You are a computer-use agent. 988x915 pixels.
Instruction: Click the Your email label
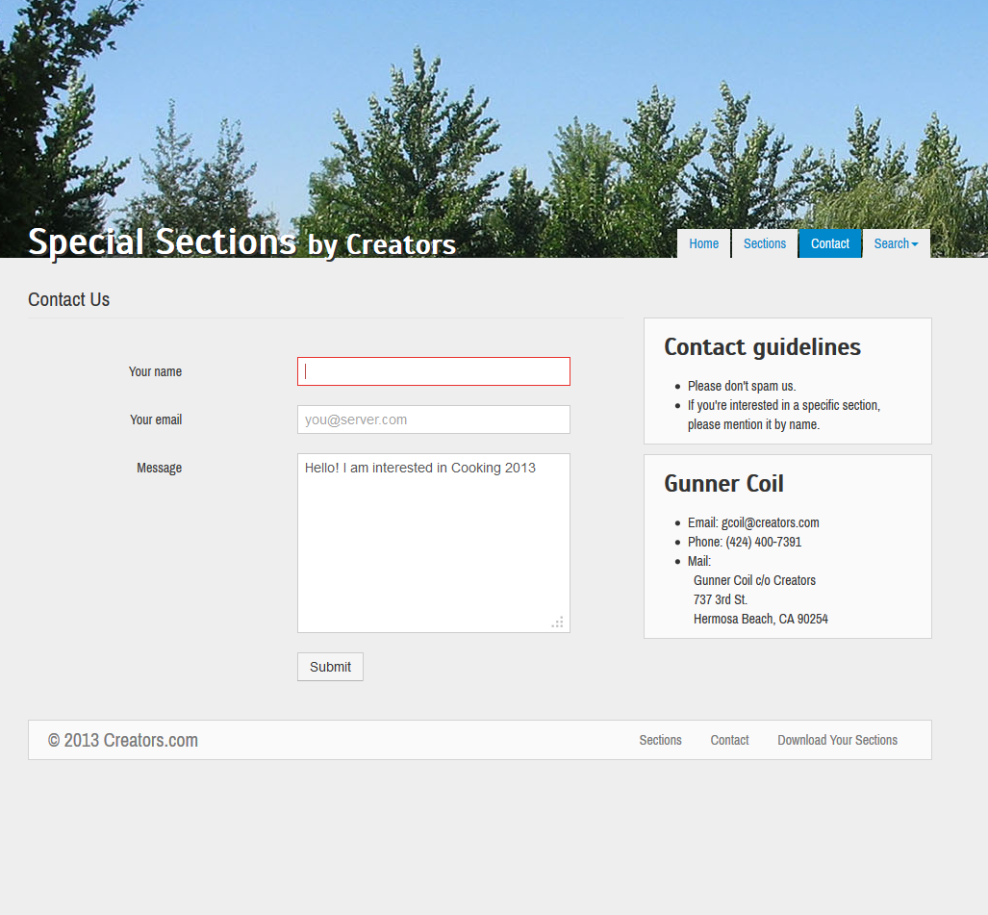[156, 419]
